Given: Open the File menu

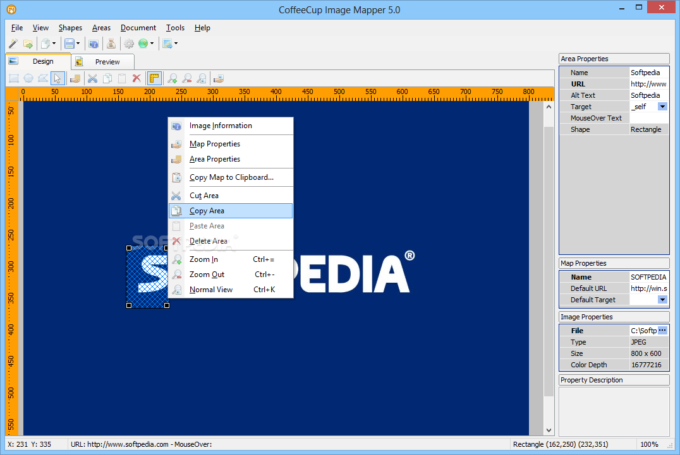Looking at the screenshot, I should point(17,28).
